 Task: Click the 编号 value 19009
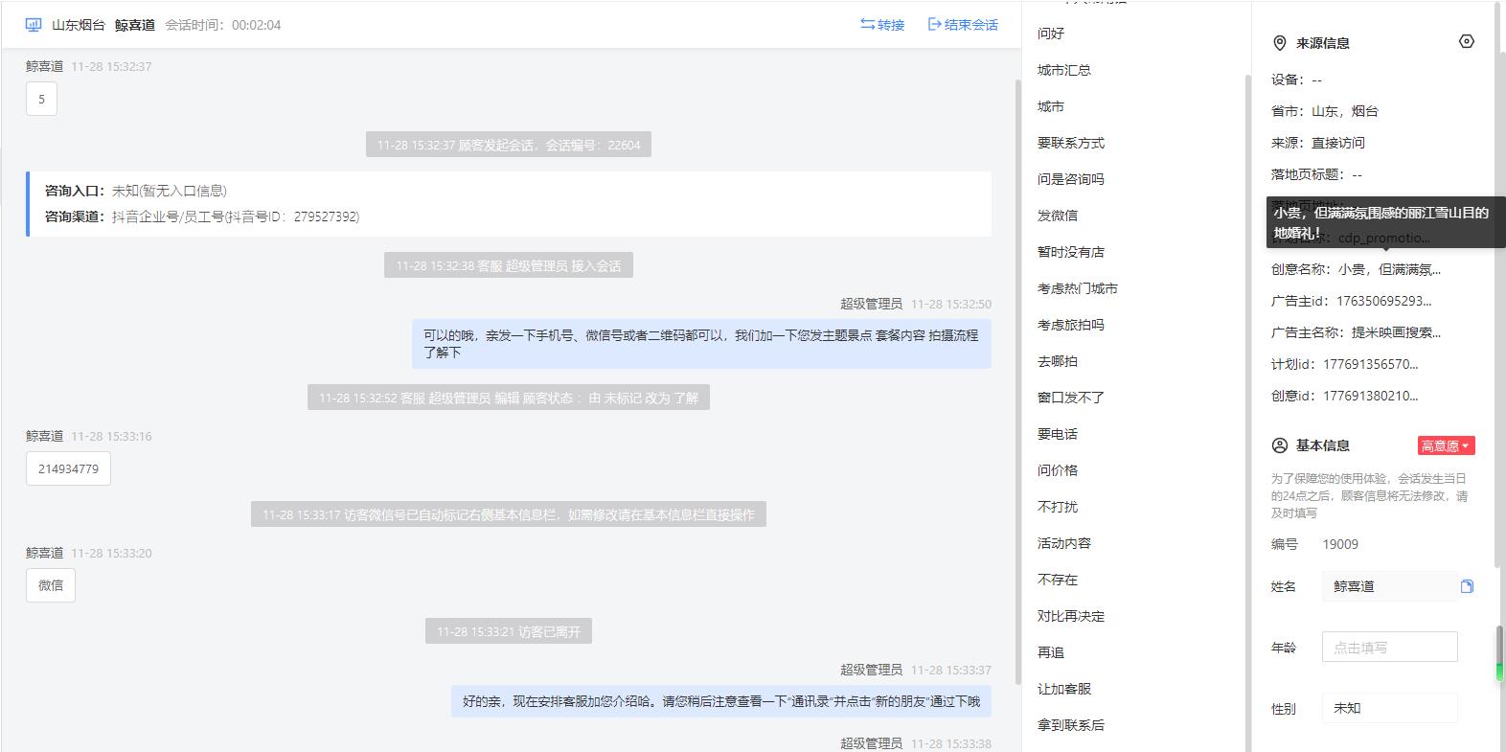coord(1340,544)
